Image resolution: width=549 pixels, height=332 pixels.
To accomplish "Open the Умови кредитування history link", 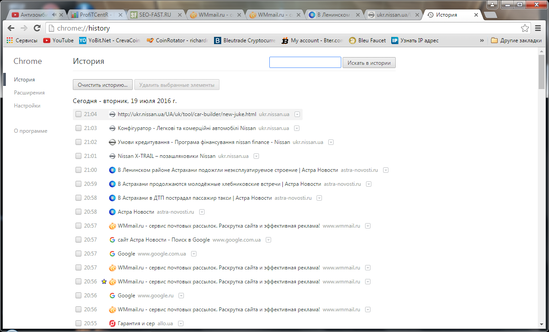I will click(x=204, y=142).
